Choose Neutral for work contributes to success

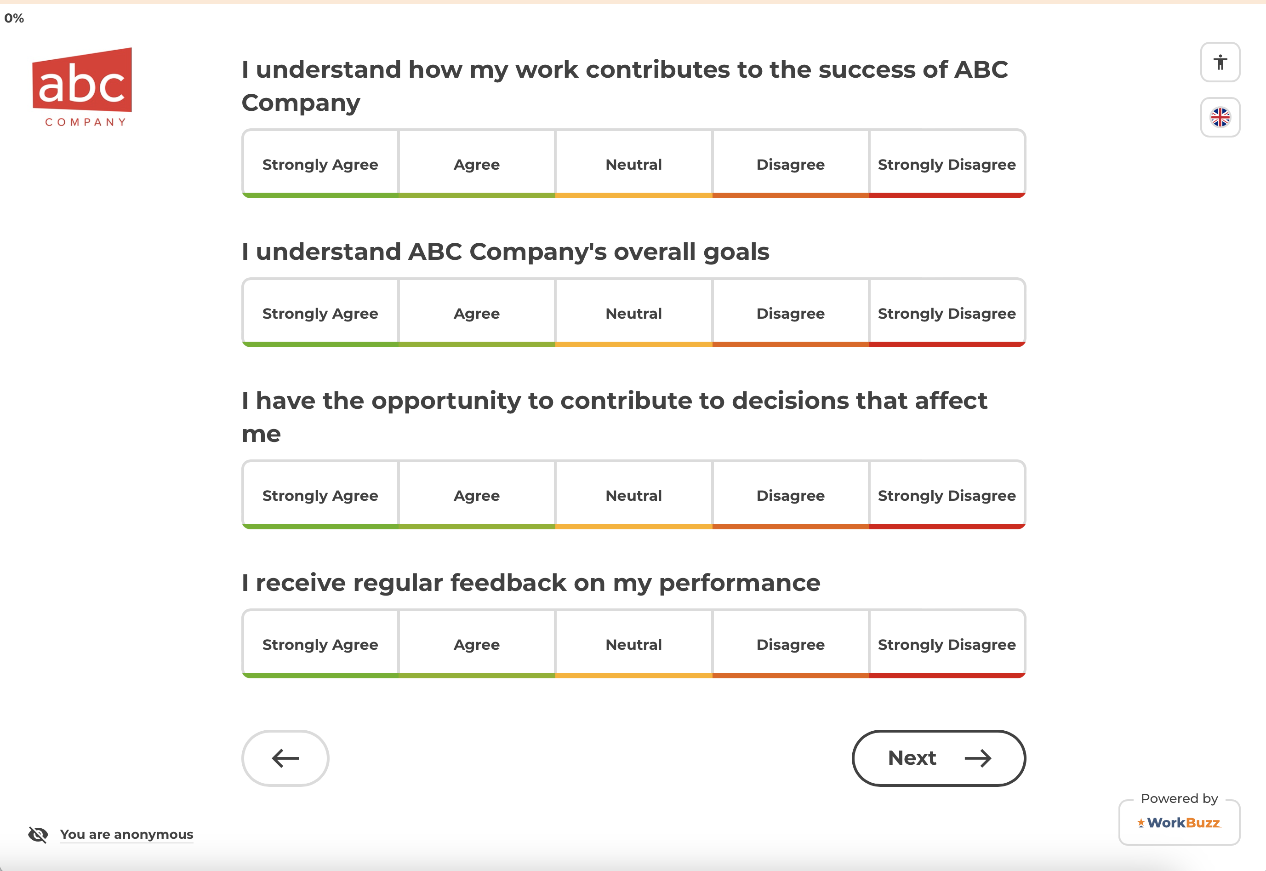click(633, 164)
